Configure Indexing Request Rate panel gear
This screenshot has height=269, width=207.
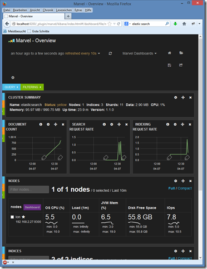pyautogui.click(x=175, y=124)
